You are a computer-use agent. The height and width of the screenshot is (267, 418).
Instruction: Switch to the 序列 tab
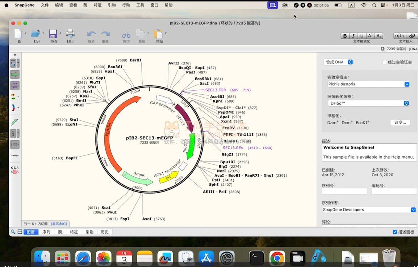pos(46,232)
